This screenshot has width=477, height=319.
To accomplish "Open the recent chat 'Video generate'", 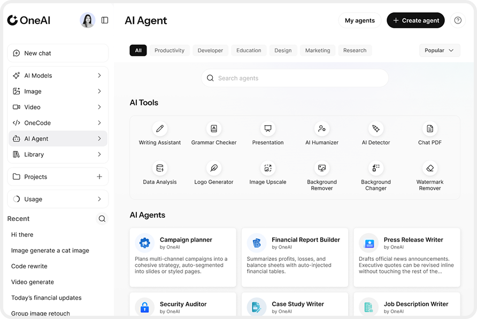I will [33, 282].
